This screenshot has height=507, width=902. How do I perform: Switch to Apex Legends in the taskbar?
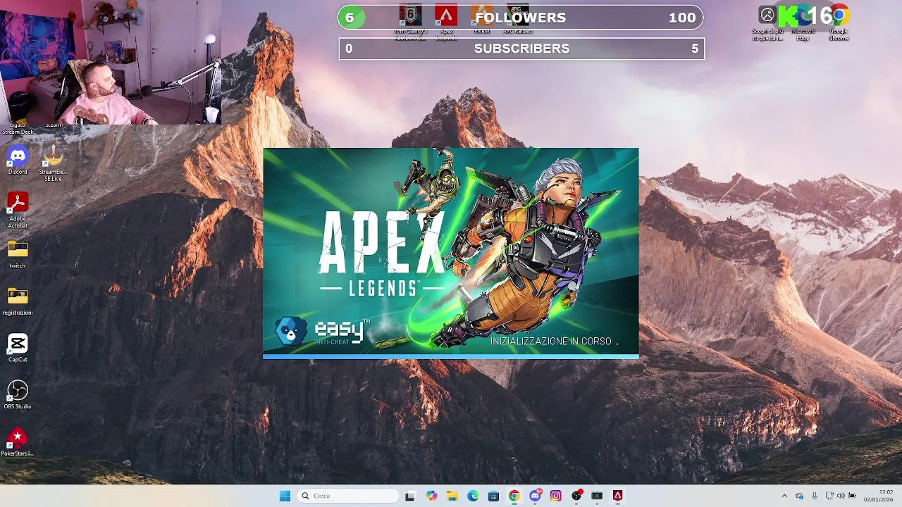(618, 496)
